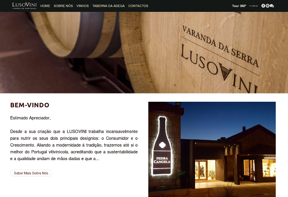Launch the Tour 360º link

pyautogui.click(x=239, y=6)
